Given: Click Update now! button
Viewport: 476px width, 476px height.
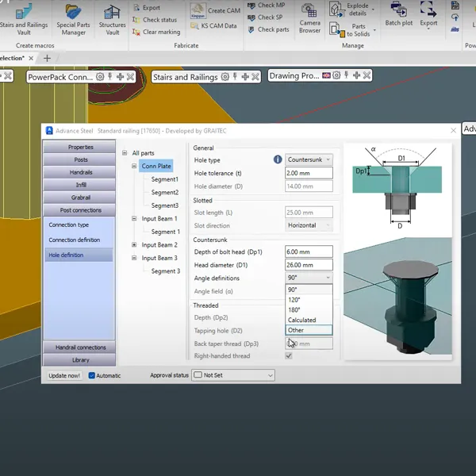Looking at the screenshot, I should click(x=64, y=375).
